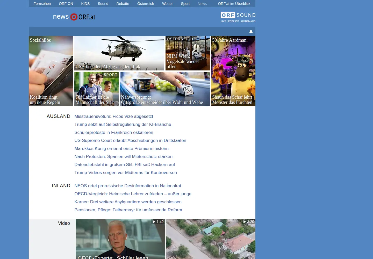The image size is (373, 259).
Task: Open Karner Asylquartiere geschlossen link
Action: pos(128,202)
